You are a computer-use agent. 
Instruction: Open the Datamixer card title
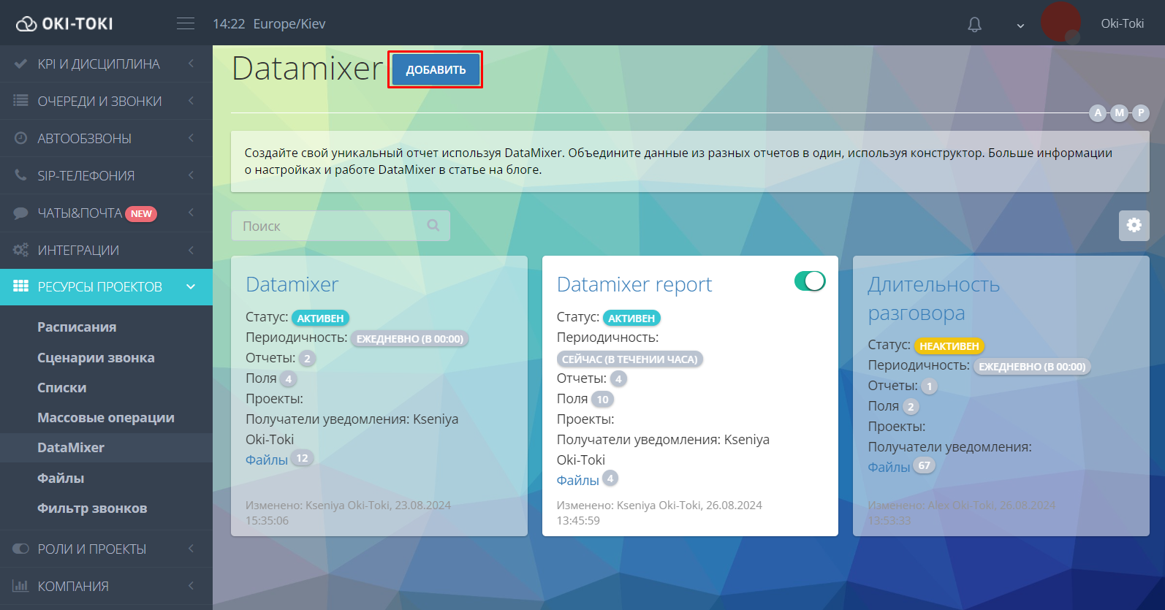click(292, 284)
